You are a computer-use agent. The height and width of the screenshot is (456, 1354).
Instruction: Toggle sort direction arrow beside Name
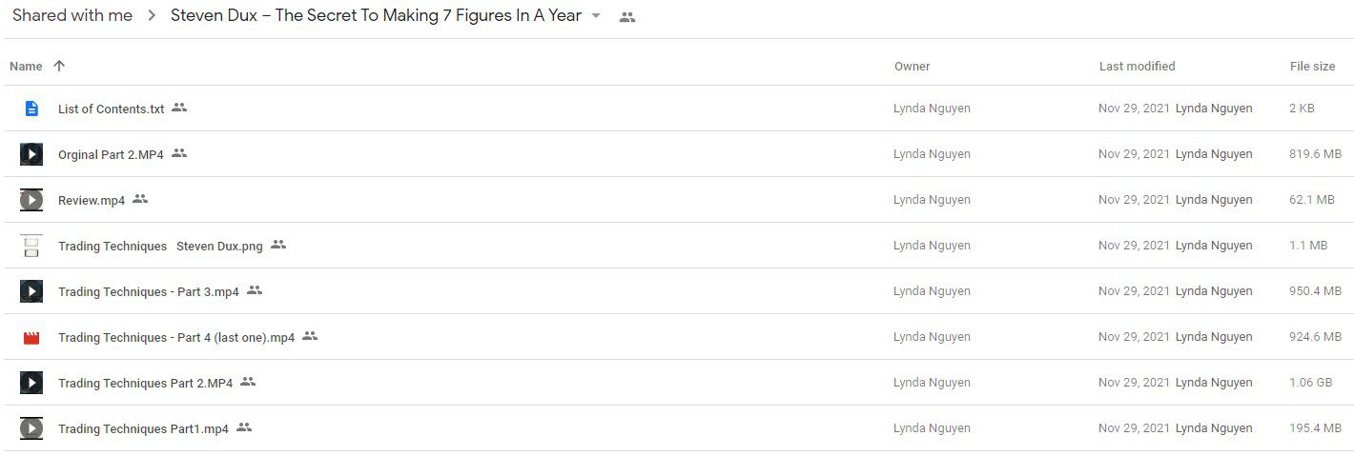click(59, 66)
